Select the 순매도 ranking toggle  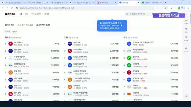pos(15,32)
